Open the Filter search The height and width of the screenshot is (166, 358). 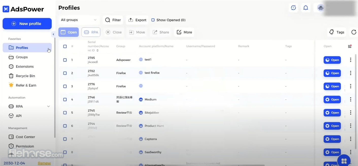(113, 20)
